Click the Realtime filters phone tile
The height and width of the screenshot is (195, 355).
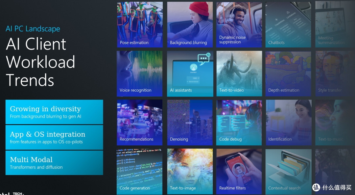(x=239, y=171)
